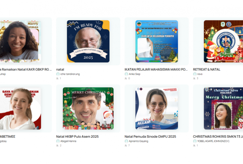Open the 'natal' frame thumbnail
This screenshot has height=164, width=243.
tap(88, 41)
